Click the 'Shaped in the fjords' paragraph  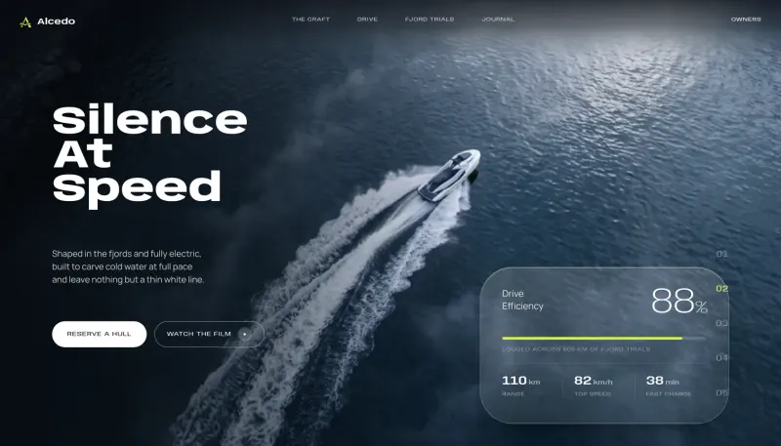pyautogui.click(x=128, y=266)
